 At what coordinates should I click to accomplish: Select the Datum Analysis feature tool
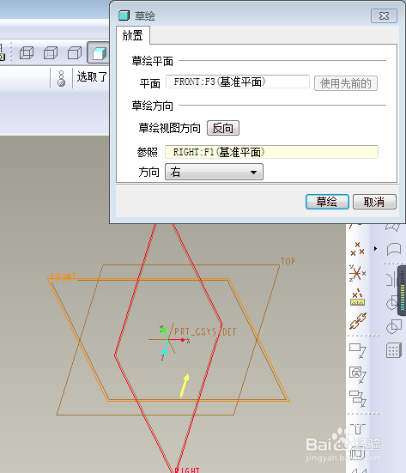[357, 298]
